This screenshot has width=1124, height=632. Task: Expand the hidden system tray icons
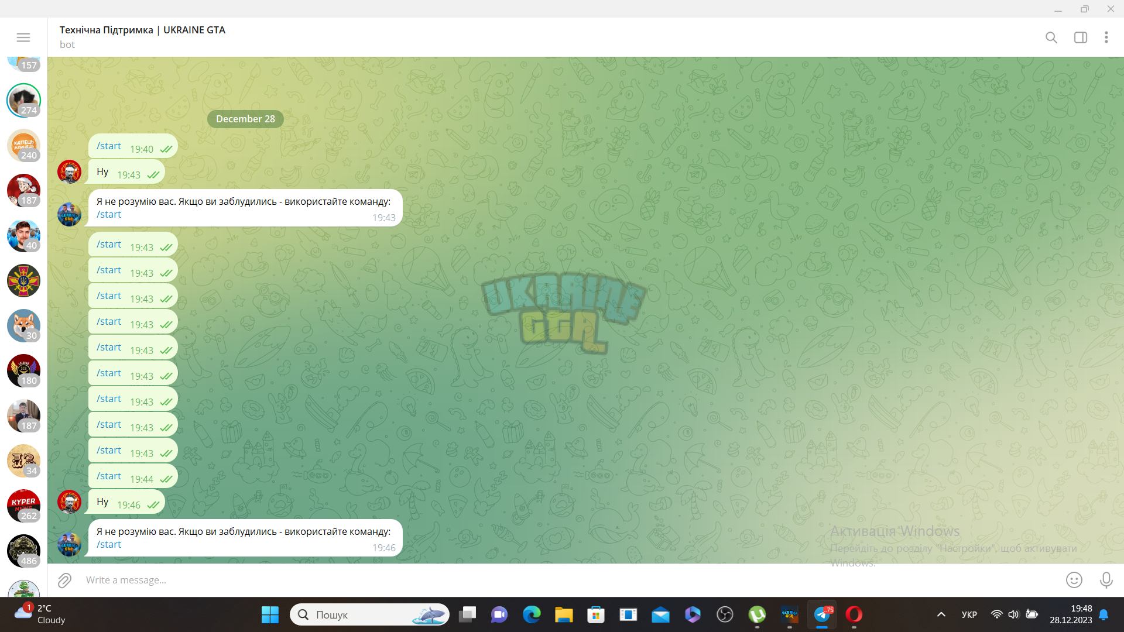pyautogui.click(x=941, y=614)
